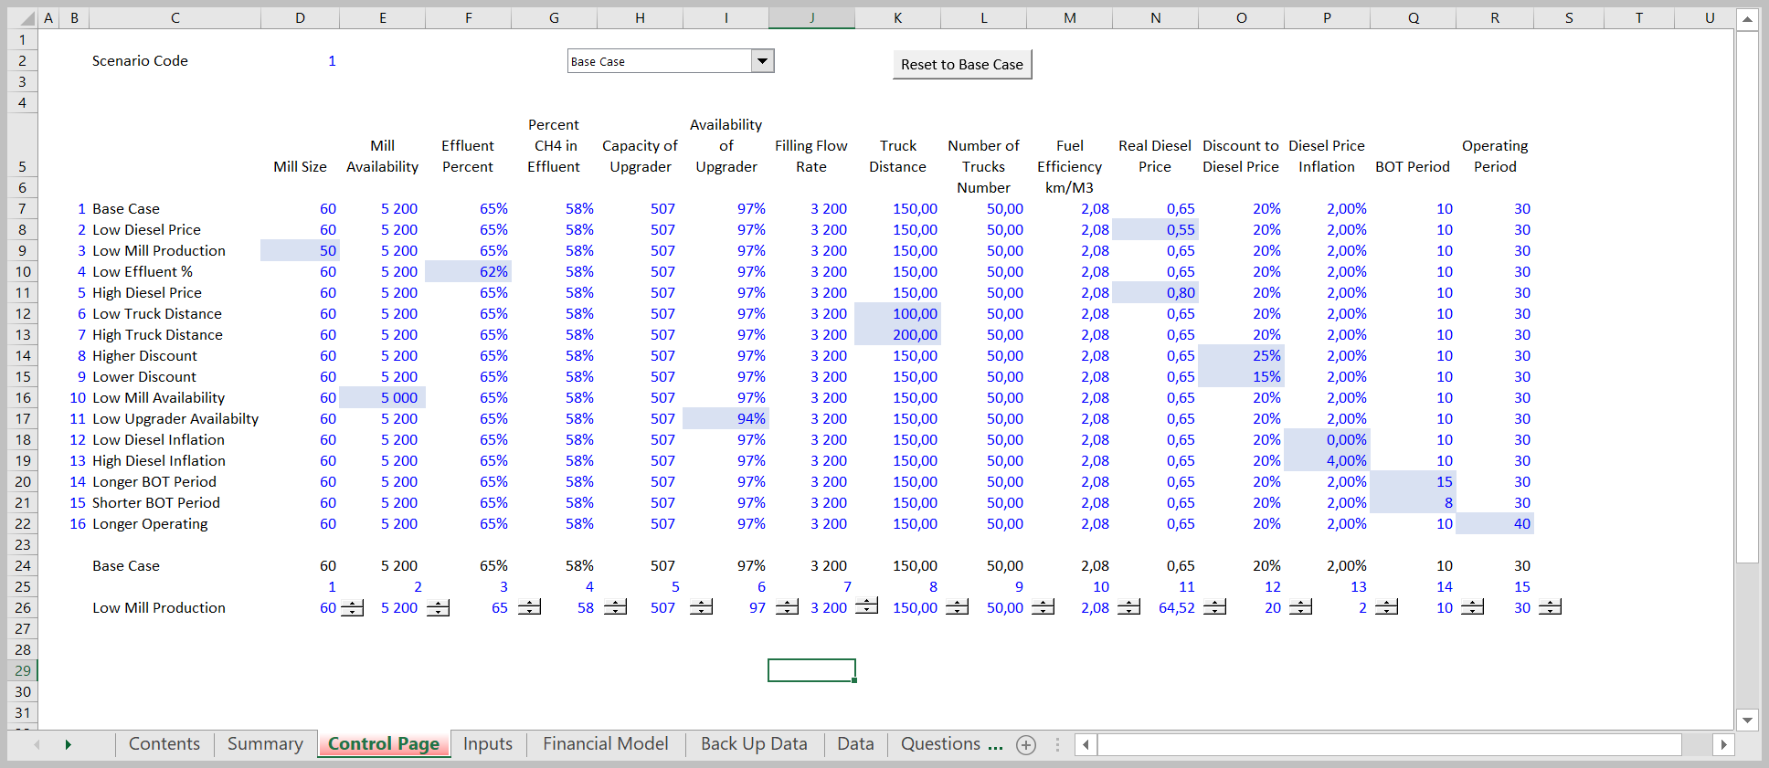Click the vertical scrollbar down arrow
Screen dimensions: 1769x768
pyautogui.click(x=1747, y=720)
